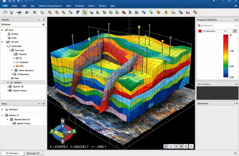Click the open-project icon at toolbar start
This screenshot has height=156, width=239.
(5, 12)
